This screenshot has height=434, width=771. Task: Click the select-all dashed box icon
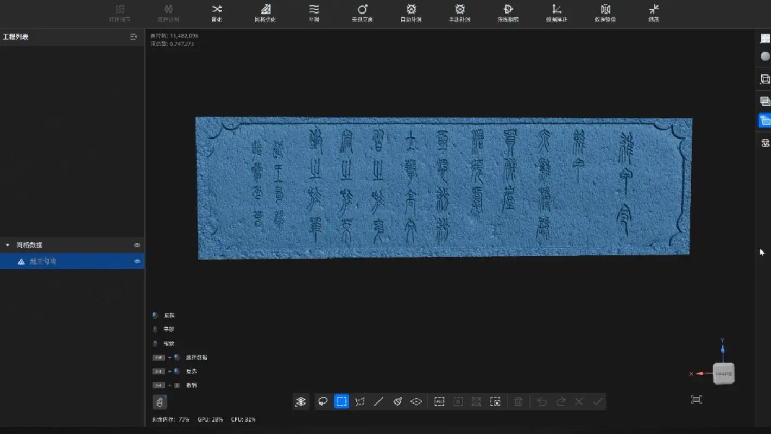tap(439, 401)
